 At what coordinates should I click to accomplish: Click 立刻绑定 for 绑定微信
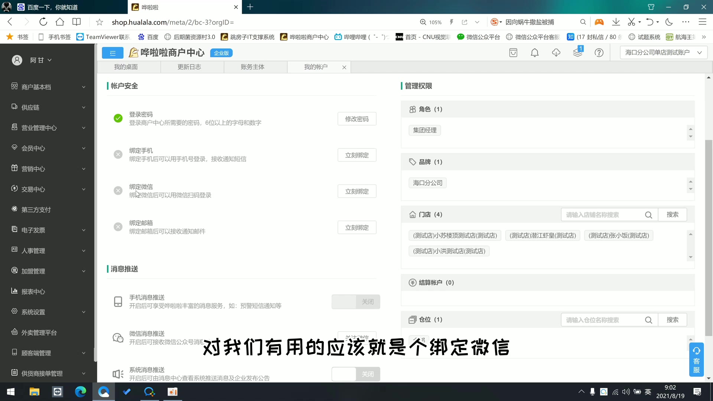357,191
